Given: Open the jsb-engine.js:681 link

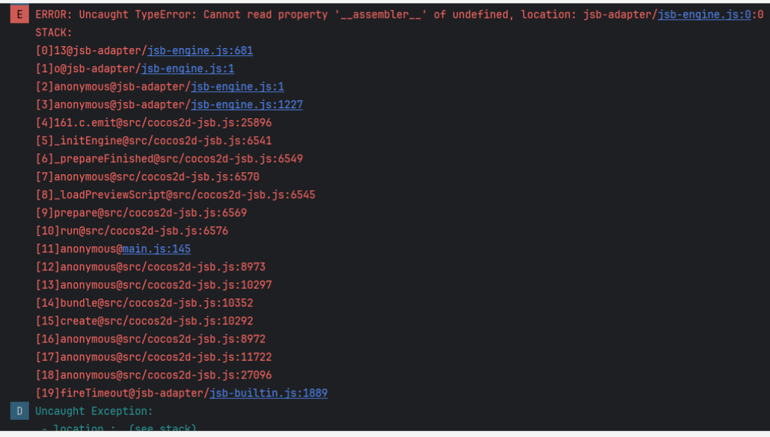Looking at the screenshot, I should tap(200, 51).
